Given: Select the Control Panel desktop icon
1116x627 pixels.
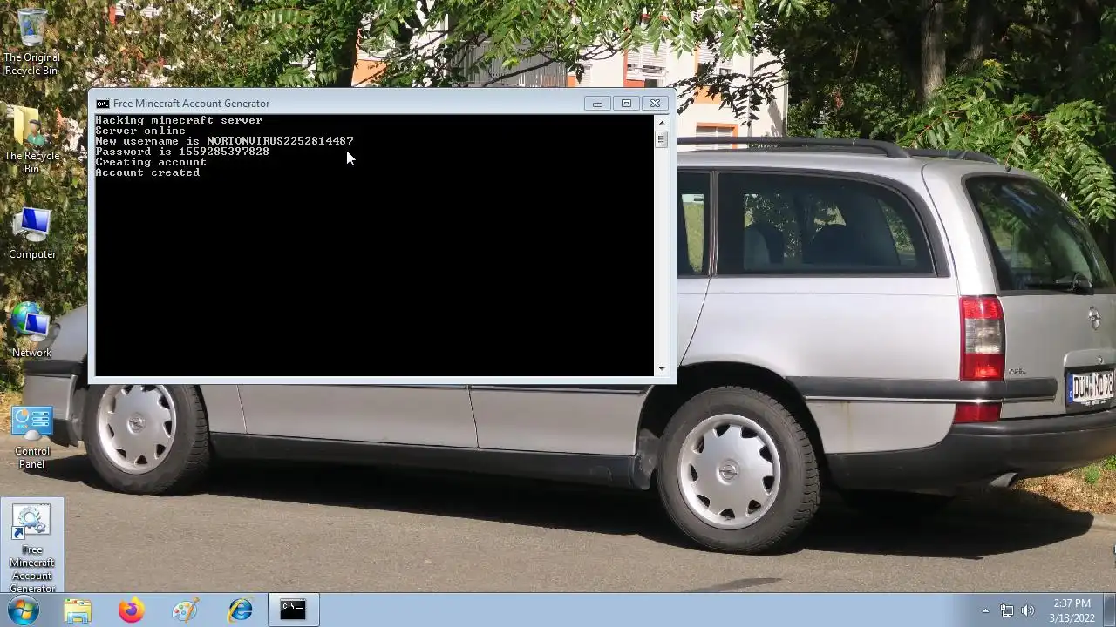Looking at the screenshot, I should tap(32, 438).
